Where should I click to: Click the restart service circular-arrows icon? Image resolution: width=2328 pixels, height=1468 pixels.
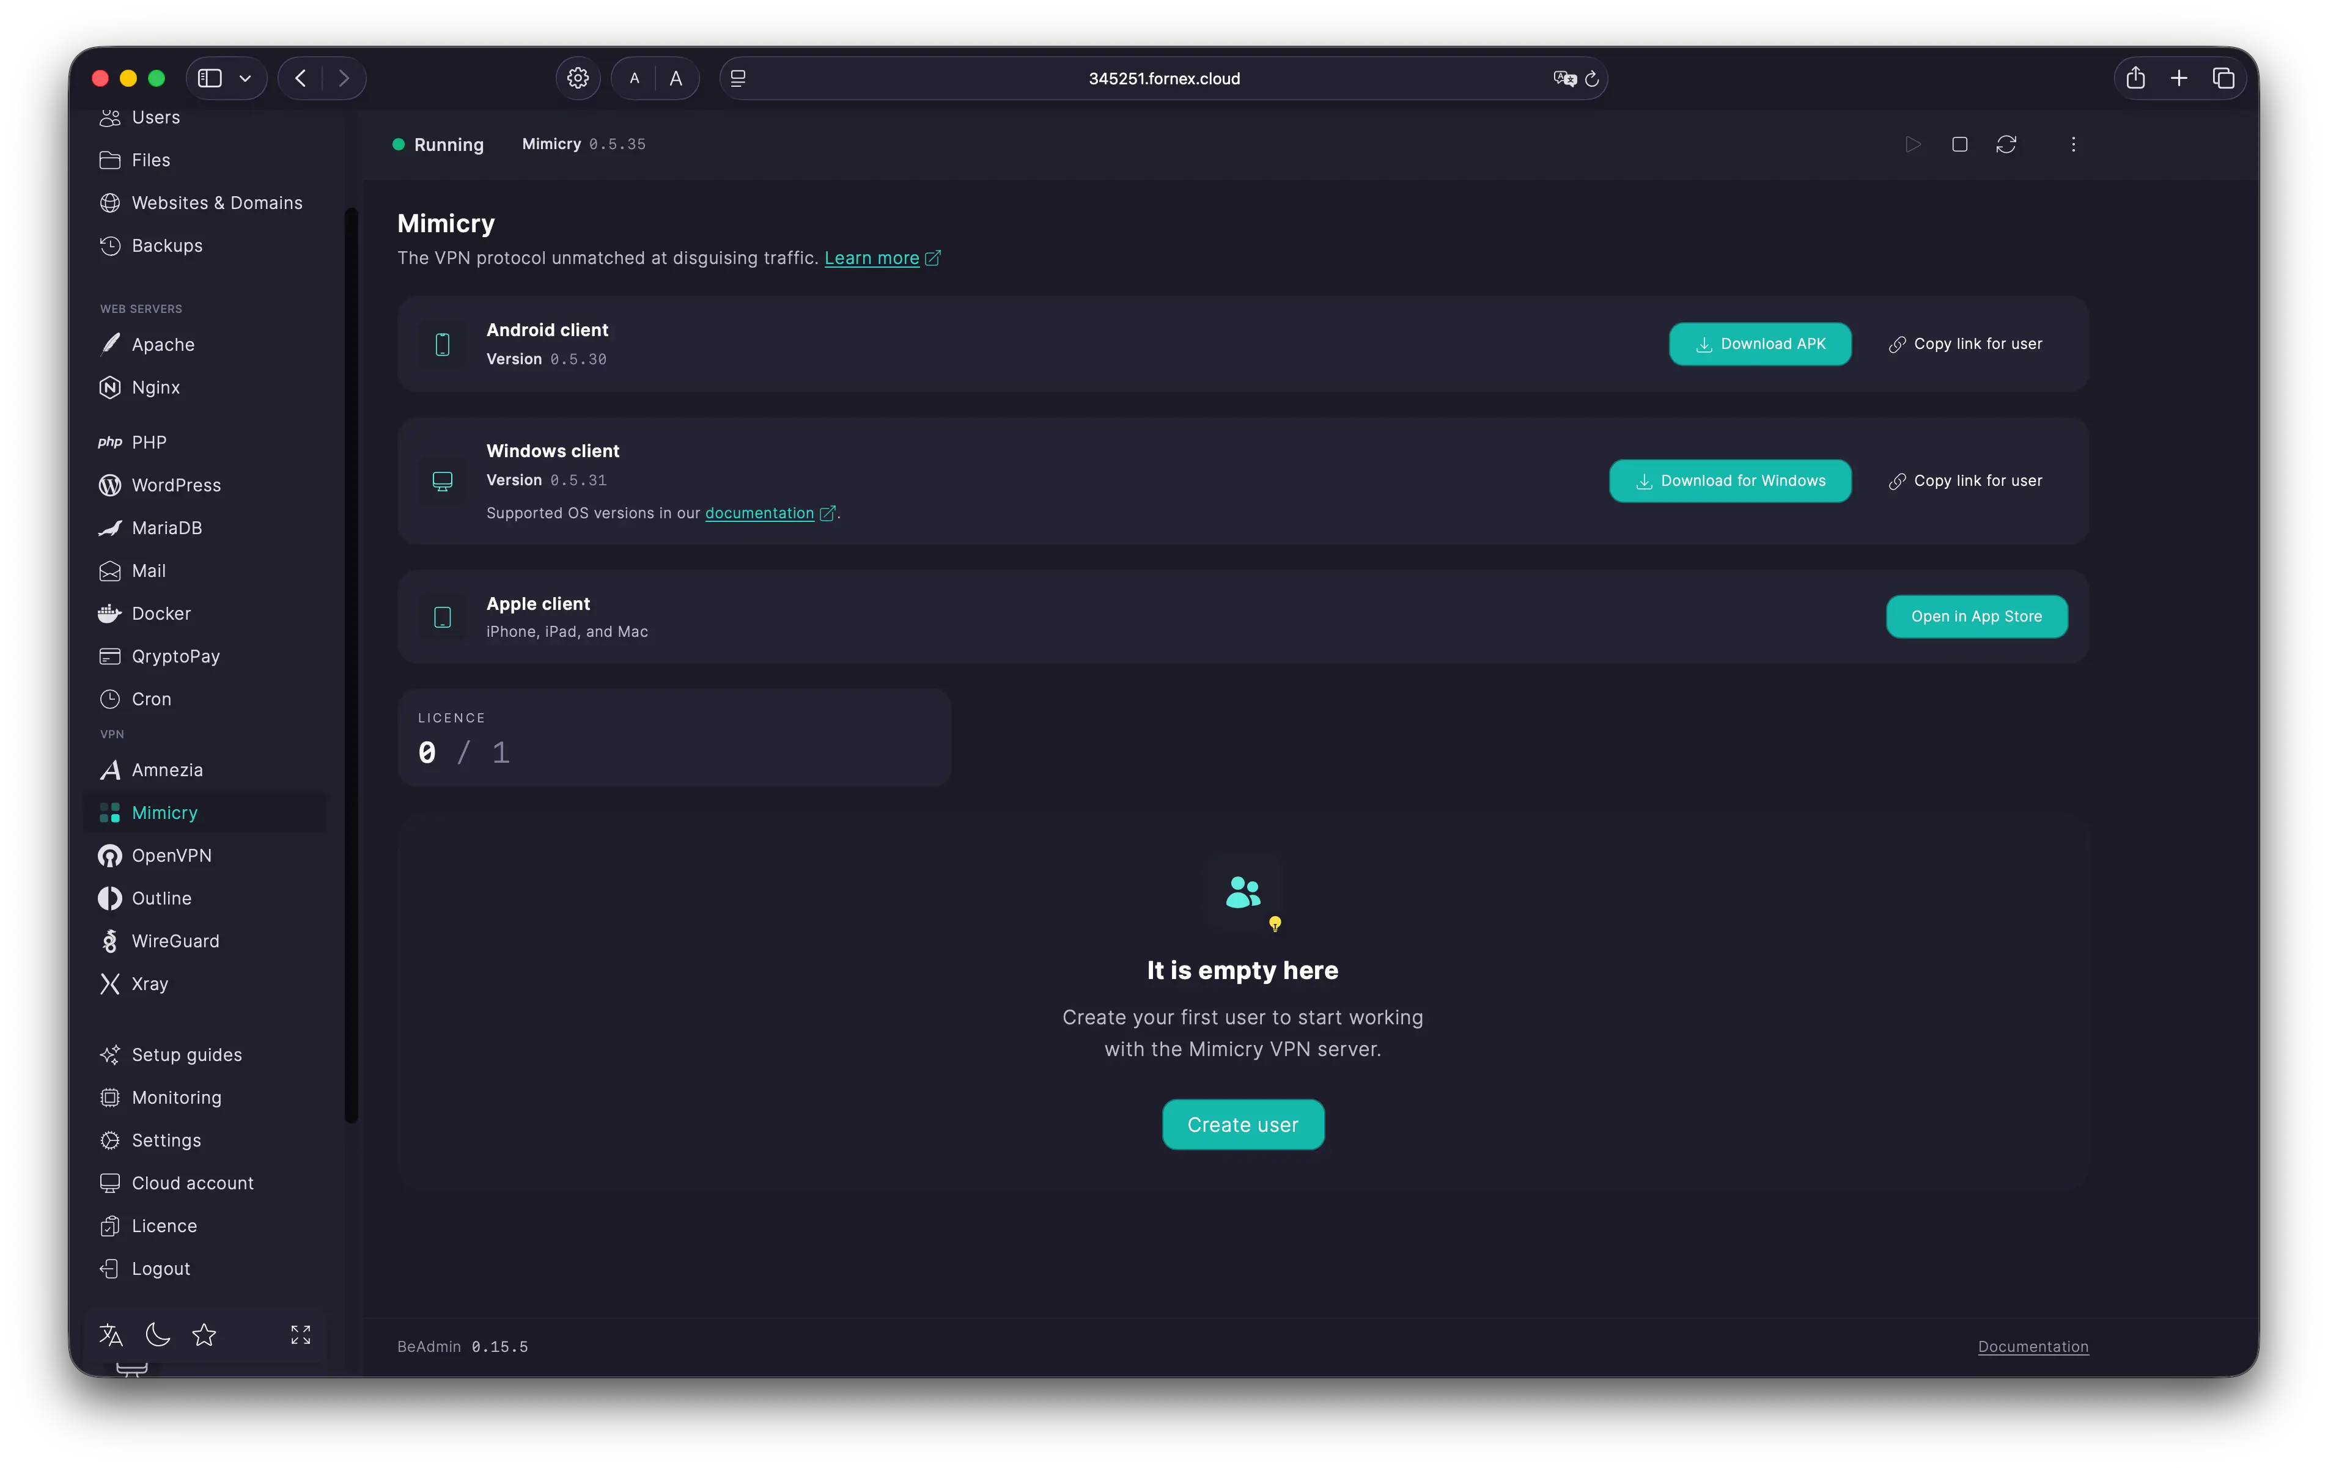[x=2006, y=145]
